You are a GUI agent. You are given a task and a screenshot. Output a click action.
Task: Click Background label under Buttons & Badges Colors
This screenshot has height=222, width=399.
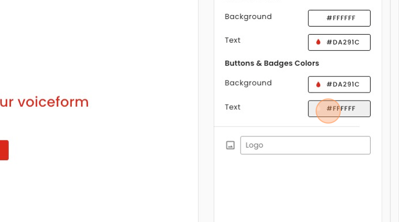(248, 83)
